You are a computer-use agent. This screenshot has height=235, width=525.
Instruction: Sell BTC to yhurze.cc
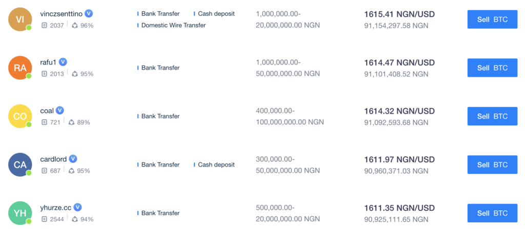(x=492, y=213)
